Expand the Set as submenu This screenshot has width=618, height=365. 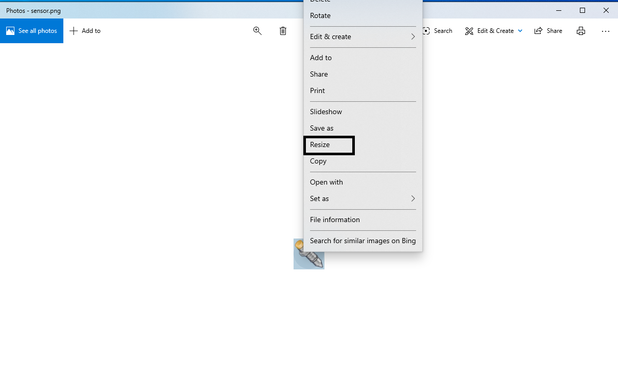click(363, 198)
